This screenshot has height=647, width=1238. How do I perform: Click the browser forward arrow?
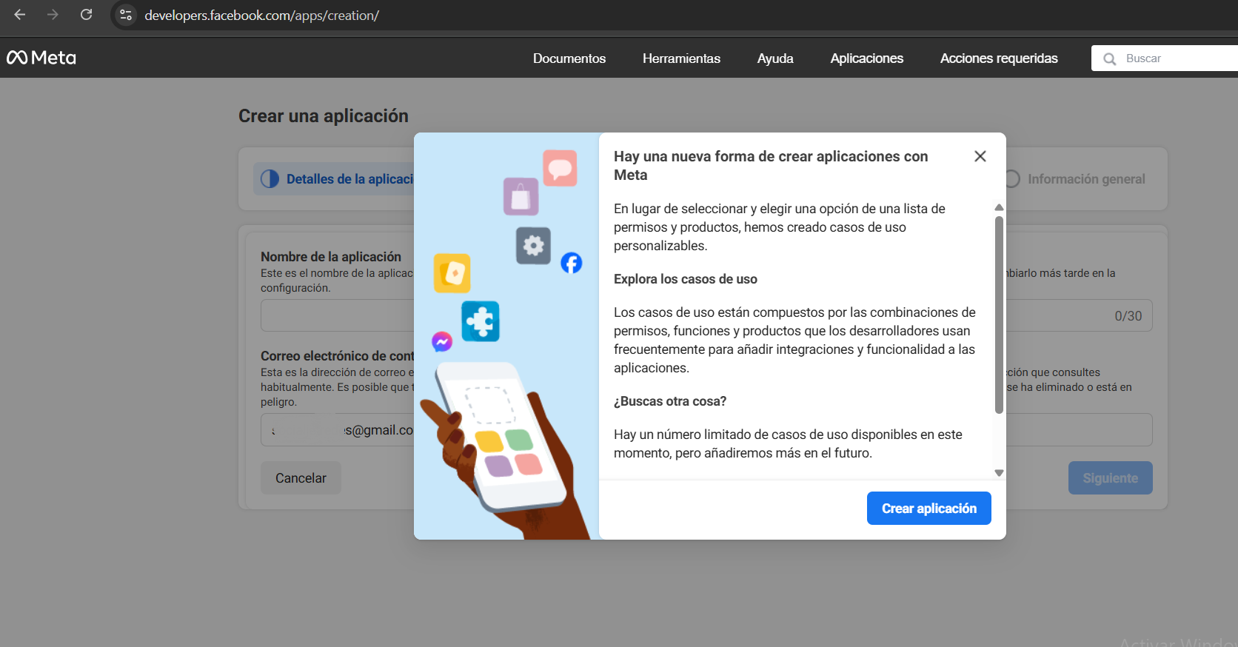point(53,15)
